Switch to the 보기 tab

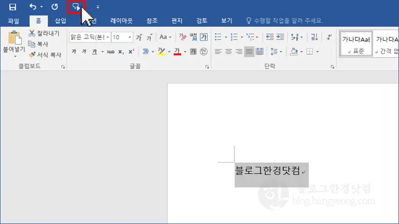226,21
